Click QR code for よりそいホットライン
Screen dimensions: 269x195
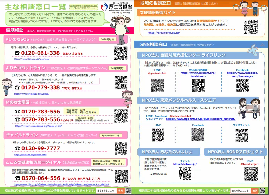click(121, 83)
